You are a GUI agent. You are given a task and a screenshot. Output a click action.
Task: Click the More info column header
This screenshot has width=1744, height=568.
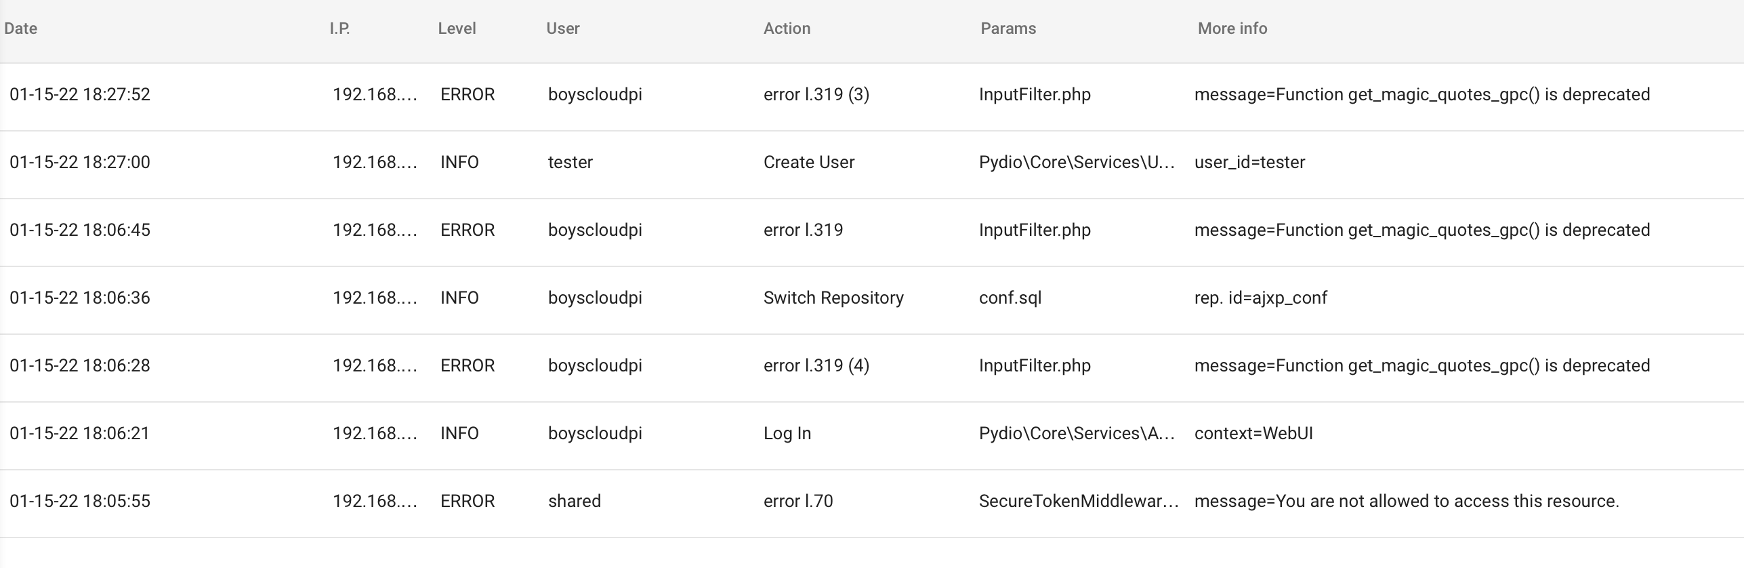click(1232, 28)
